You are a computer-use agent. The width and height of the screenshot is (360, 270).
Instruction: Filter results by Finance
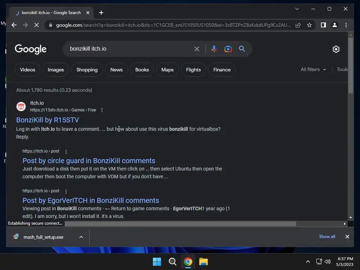pyautogui.click(x=222, y=70)
